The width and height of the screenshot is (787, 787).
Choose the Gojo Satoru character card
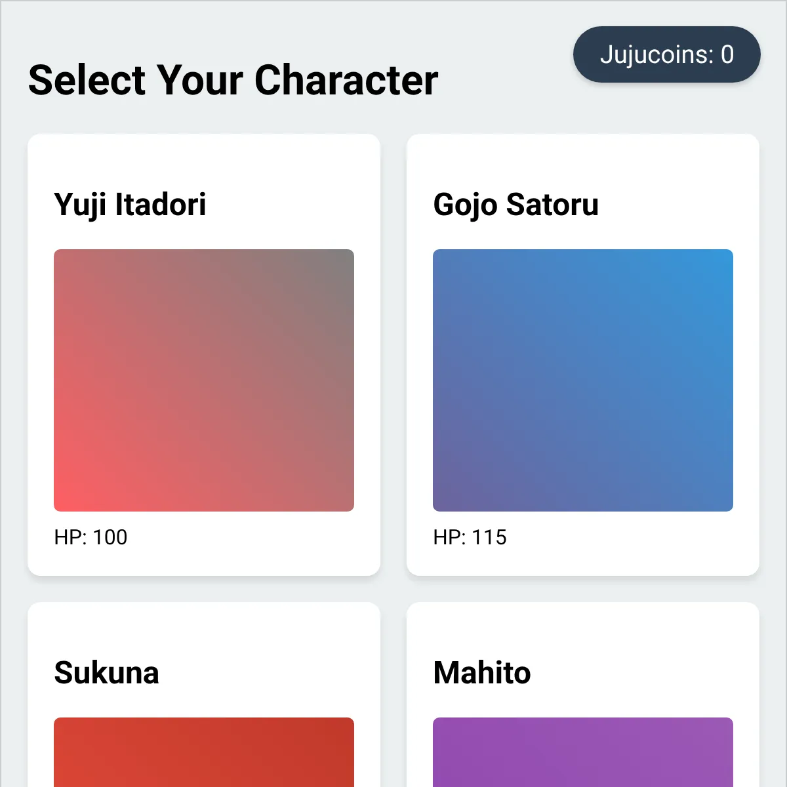(x=583, y=355)
